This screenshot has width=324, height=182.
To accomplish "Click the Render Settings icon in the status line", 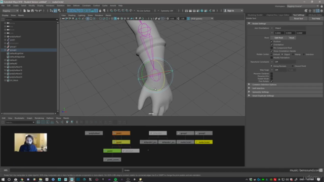I will pyautogui.click(x=198, y=11).
